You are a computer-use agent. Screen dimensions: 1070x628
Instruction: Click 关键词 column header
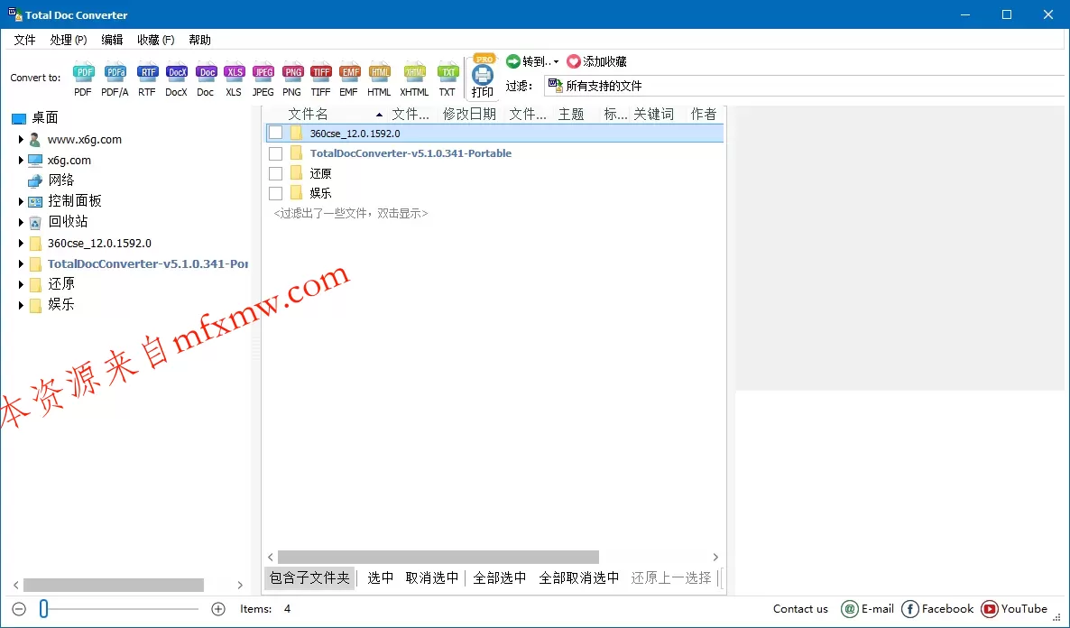pyautogui.click(x=653, y=114)
